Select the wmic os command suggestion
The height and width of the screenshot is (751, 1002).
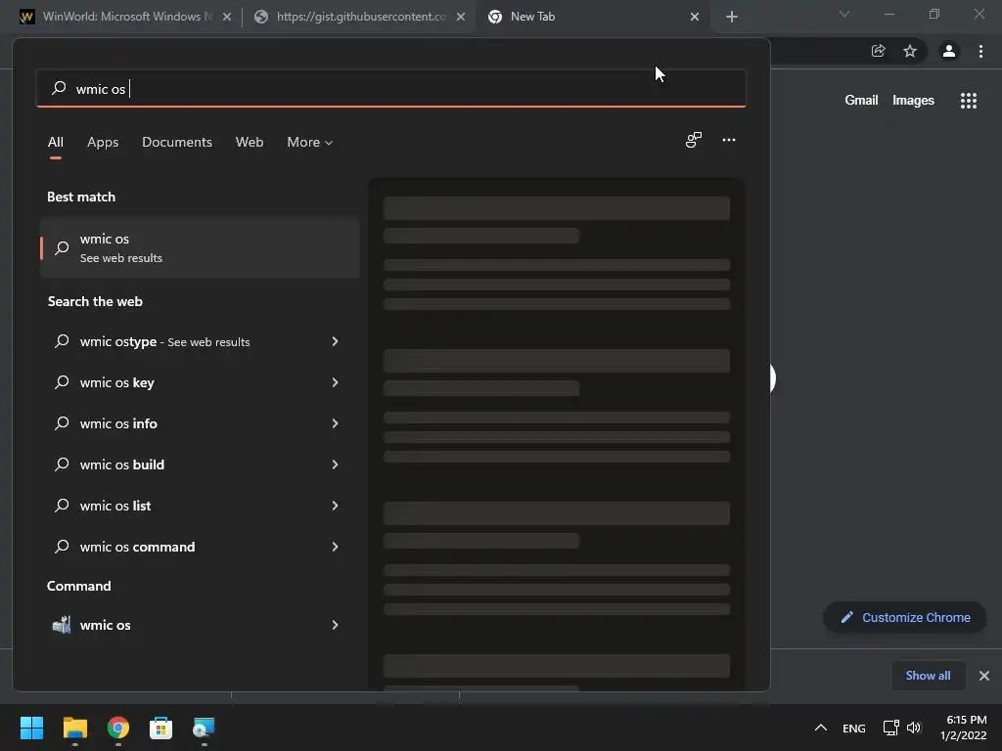[x=200, y=547]
